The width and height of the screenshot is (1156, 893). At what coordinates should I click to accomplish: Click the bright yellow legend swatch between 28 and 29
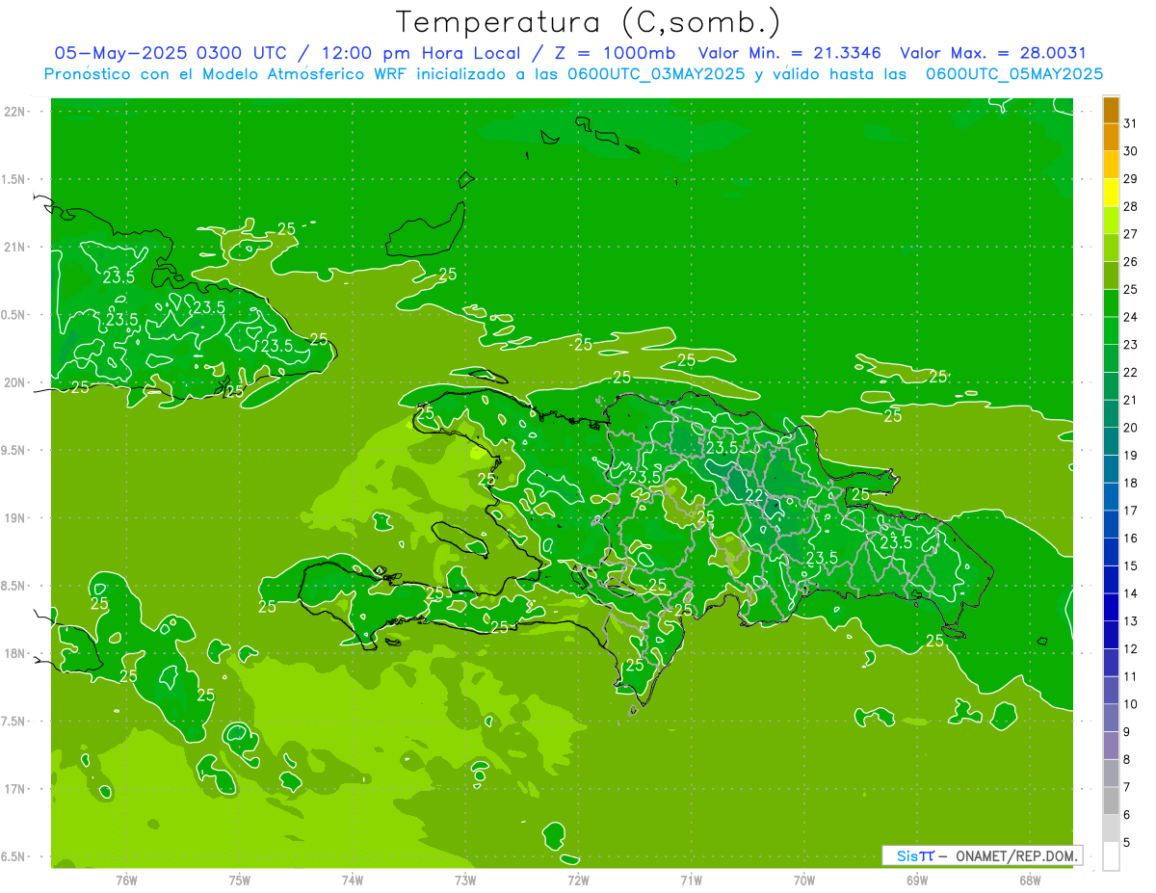click(x=1111, y=193)
